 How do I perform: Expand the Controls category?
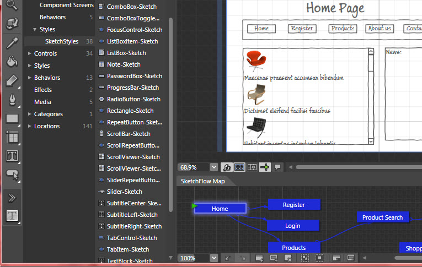click(30, 53)
